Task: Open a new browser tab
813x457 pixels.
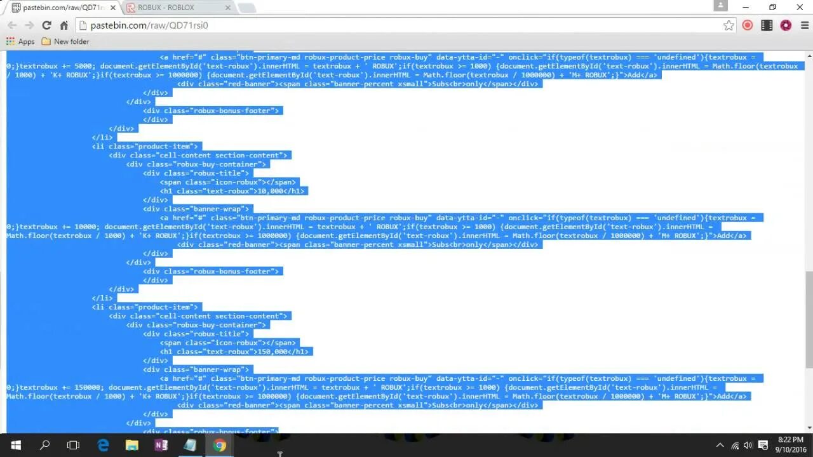Action: (246, 8)
